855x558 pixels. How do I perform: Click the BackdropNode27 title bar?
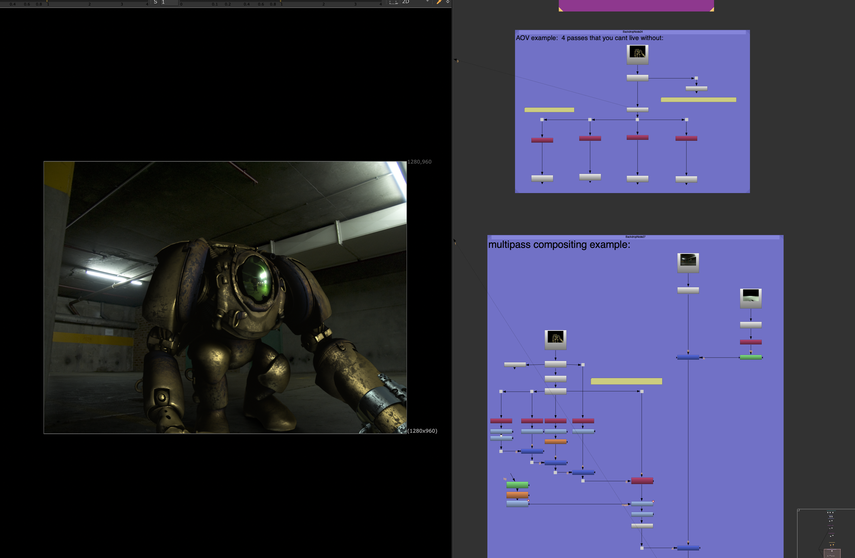pyautogui.click(x=635, y=237)
